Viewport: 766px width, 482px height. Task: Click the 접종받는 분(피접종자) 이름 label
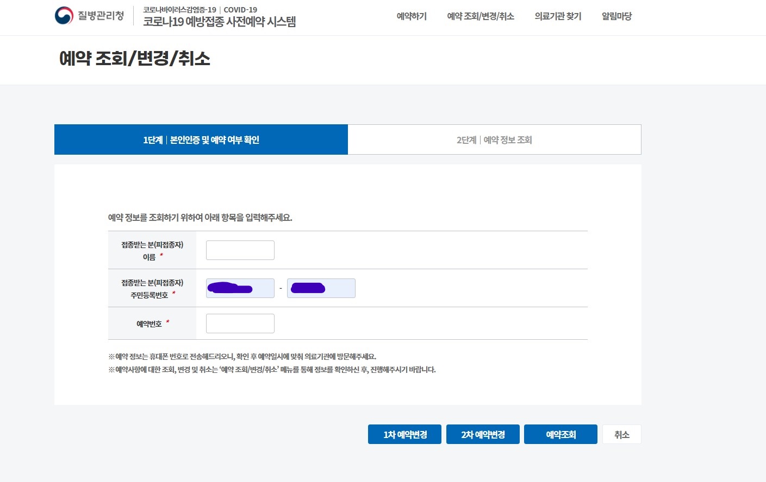pos(152,251)
